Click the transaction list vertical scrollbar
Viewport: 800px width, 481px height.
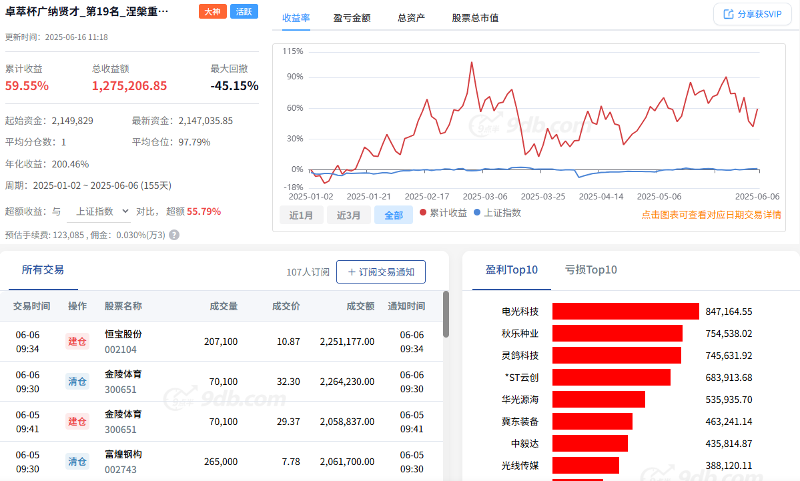[446, 314]
